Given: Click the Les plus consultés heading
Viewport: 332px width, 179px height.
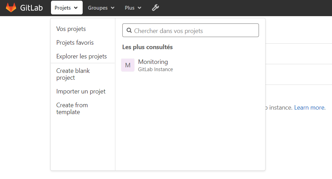Looking at the screenshot, I should [147, 47].
